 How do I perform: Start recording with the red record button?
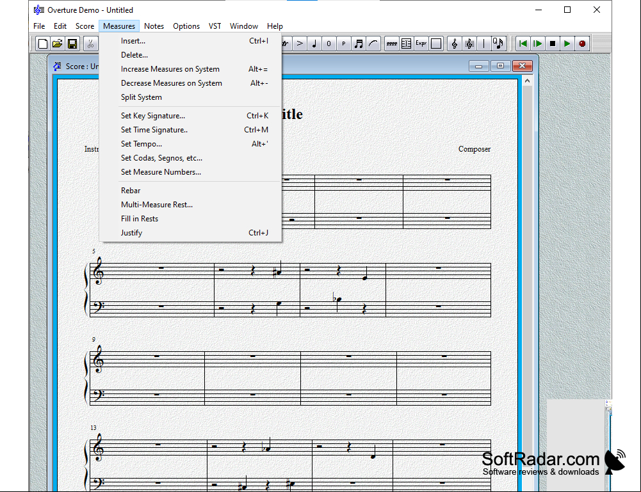click(x=582, y=44)
